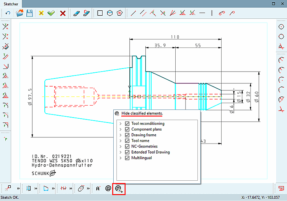Save sketch with the floppy disk icon
287x201 pixels.
tap(29, 13)
